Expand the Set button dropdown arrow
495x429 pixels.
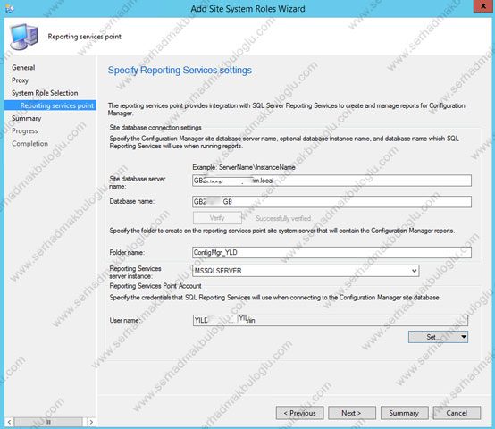464,337
